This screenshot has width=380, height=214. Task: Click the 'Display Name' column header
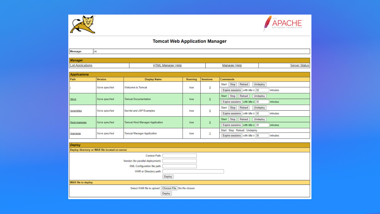[153, 79]
